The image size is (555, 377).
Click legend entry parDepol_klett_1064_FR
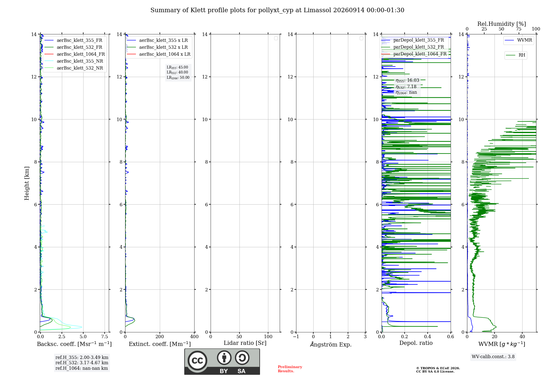click(x=414, y=54)
